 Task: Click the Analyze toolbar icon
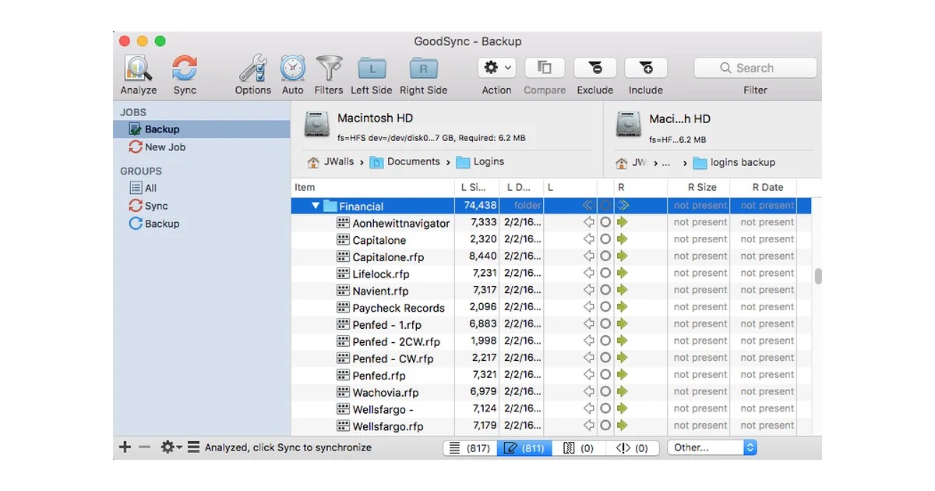138,69
